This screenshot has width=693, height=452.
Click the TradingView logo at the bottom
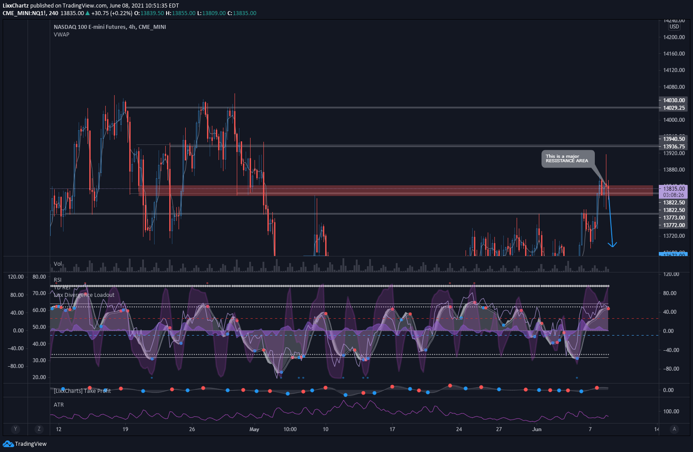24,444
